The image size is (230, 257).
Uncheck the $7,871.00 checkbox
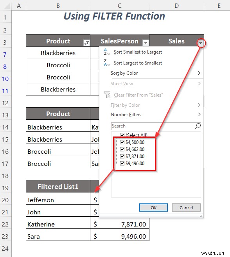[x=122, y=156]
